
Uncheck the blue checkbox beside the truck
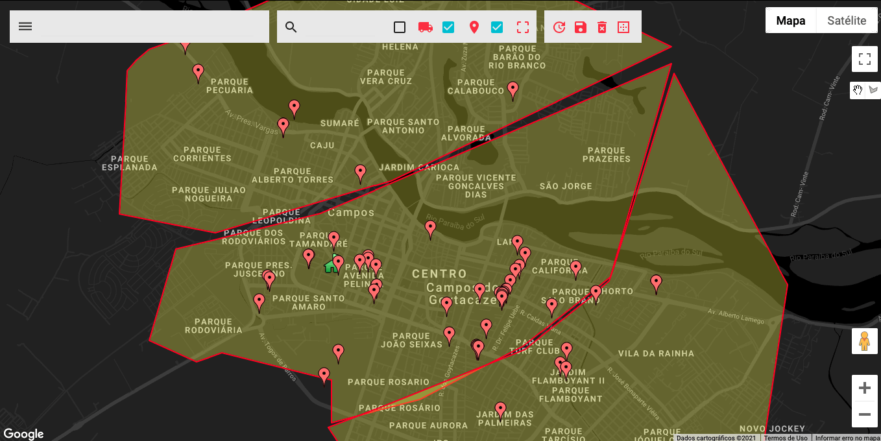click(448, 27)
